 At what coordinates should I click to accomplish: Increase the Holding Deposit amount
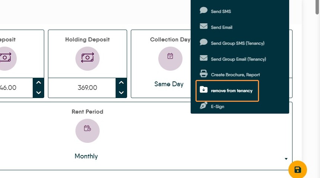(x=121, y=83)
